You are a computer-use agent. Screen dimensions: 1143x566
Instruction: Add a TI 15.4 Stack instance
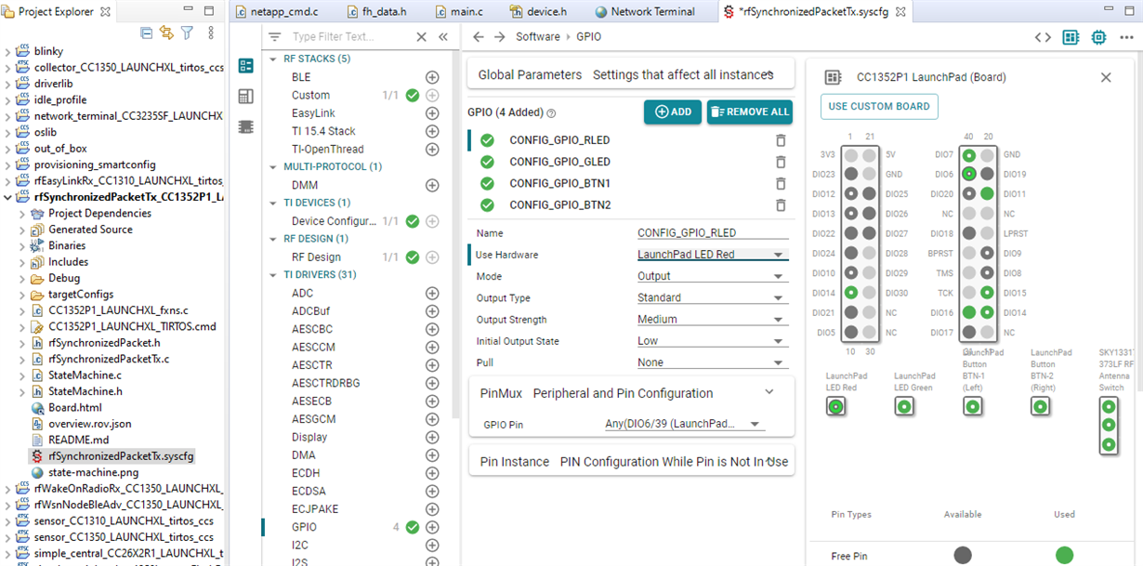[x=432, y=131]
